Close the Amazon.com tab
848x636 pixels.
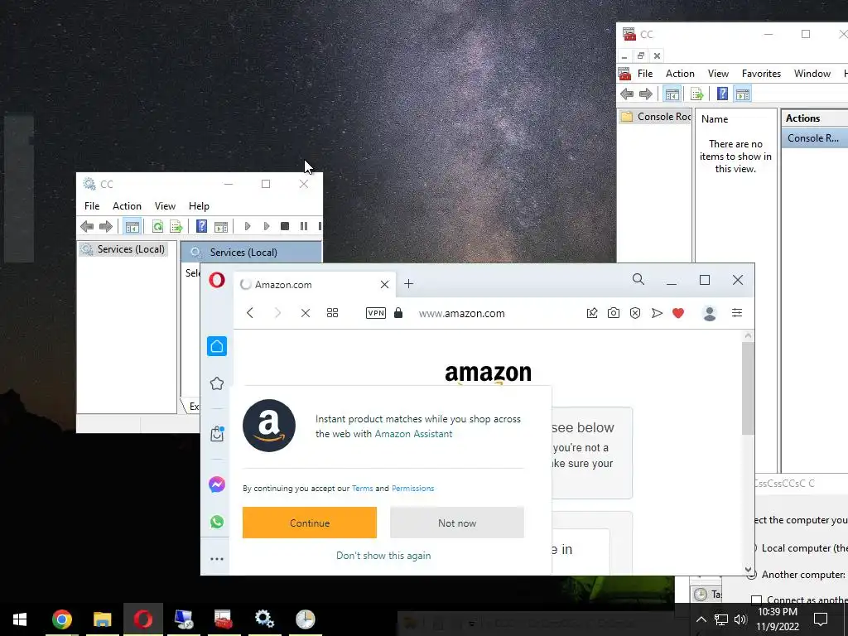click(384, 285)
